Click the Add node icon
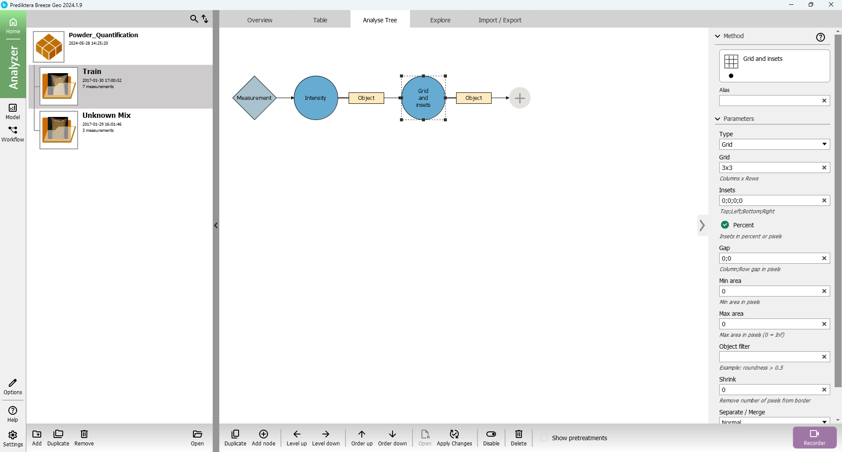The image size is (842, 452). click(264, 434)
